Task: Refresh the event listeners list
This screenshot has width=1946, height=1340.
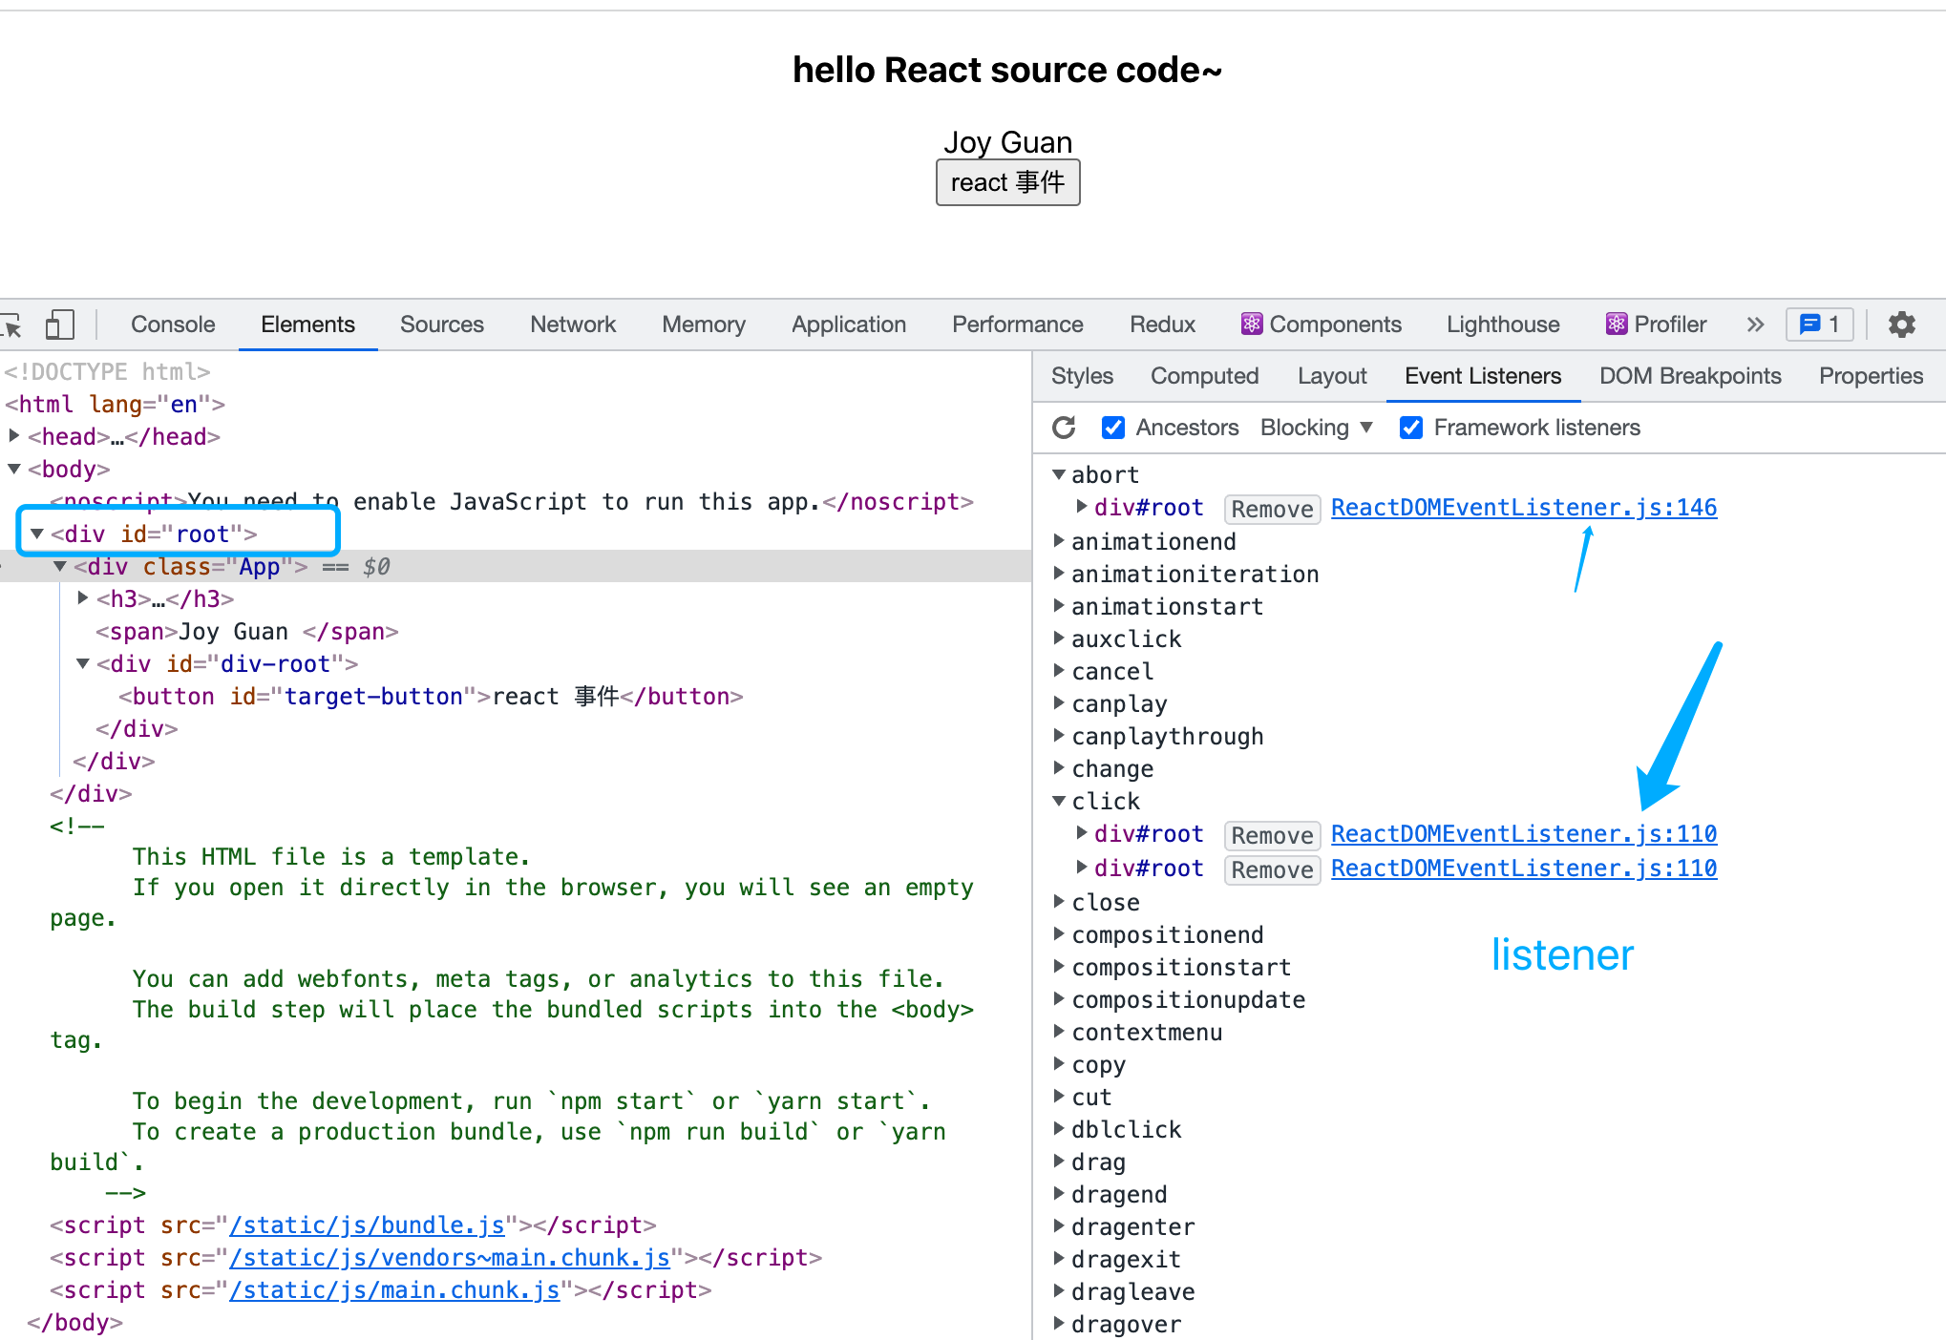Action: [x=1064, y=428]
